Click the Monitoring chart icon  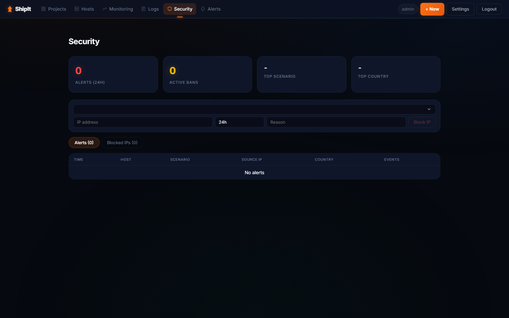pos(105,9)
